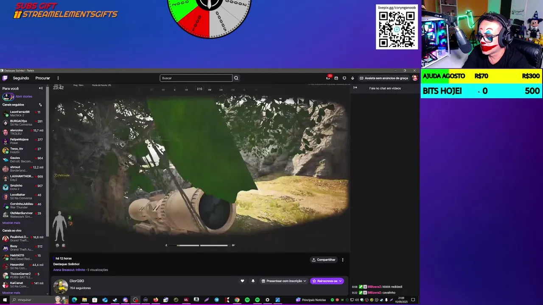The height and width of the screenshot is (305, 543).
Task: Click Principais Notícias news widget
Action: [x=311, y=300]
